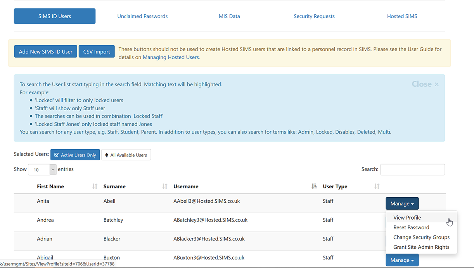The height and width of the screenshot is (268, 474).
Task: Click the Username column header
Action: click(x=186, y=186)
